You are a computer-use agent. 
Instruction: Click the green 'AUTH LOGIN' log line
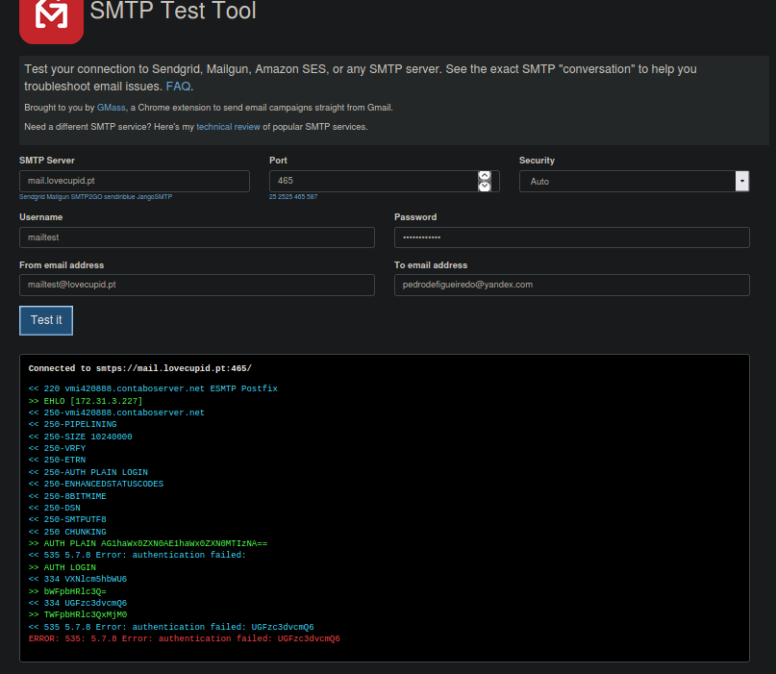pos(63,567)
